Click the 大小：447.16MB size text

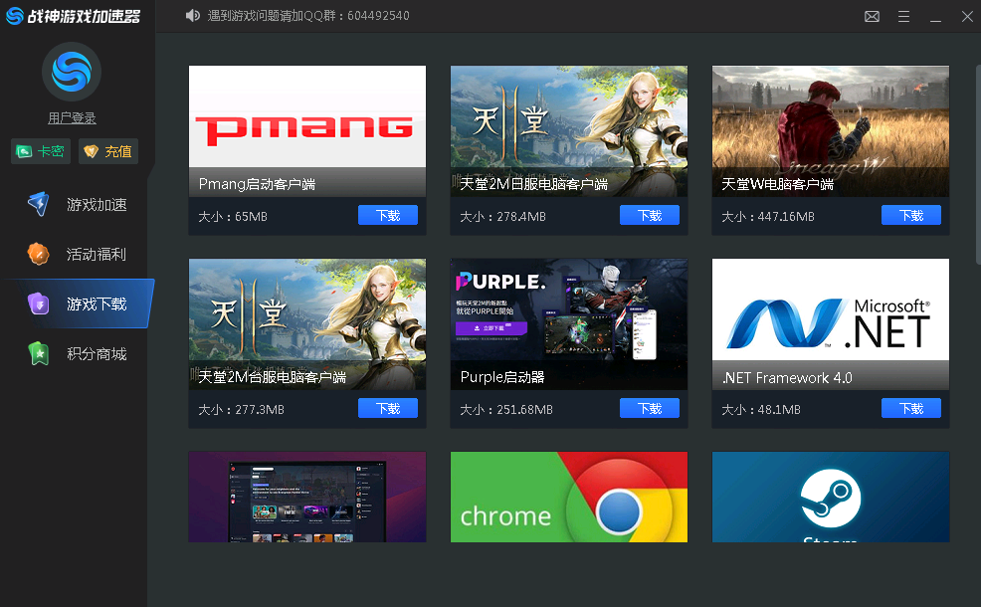click(768, 217)
